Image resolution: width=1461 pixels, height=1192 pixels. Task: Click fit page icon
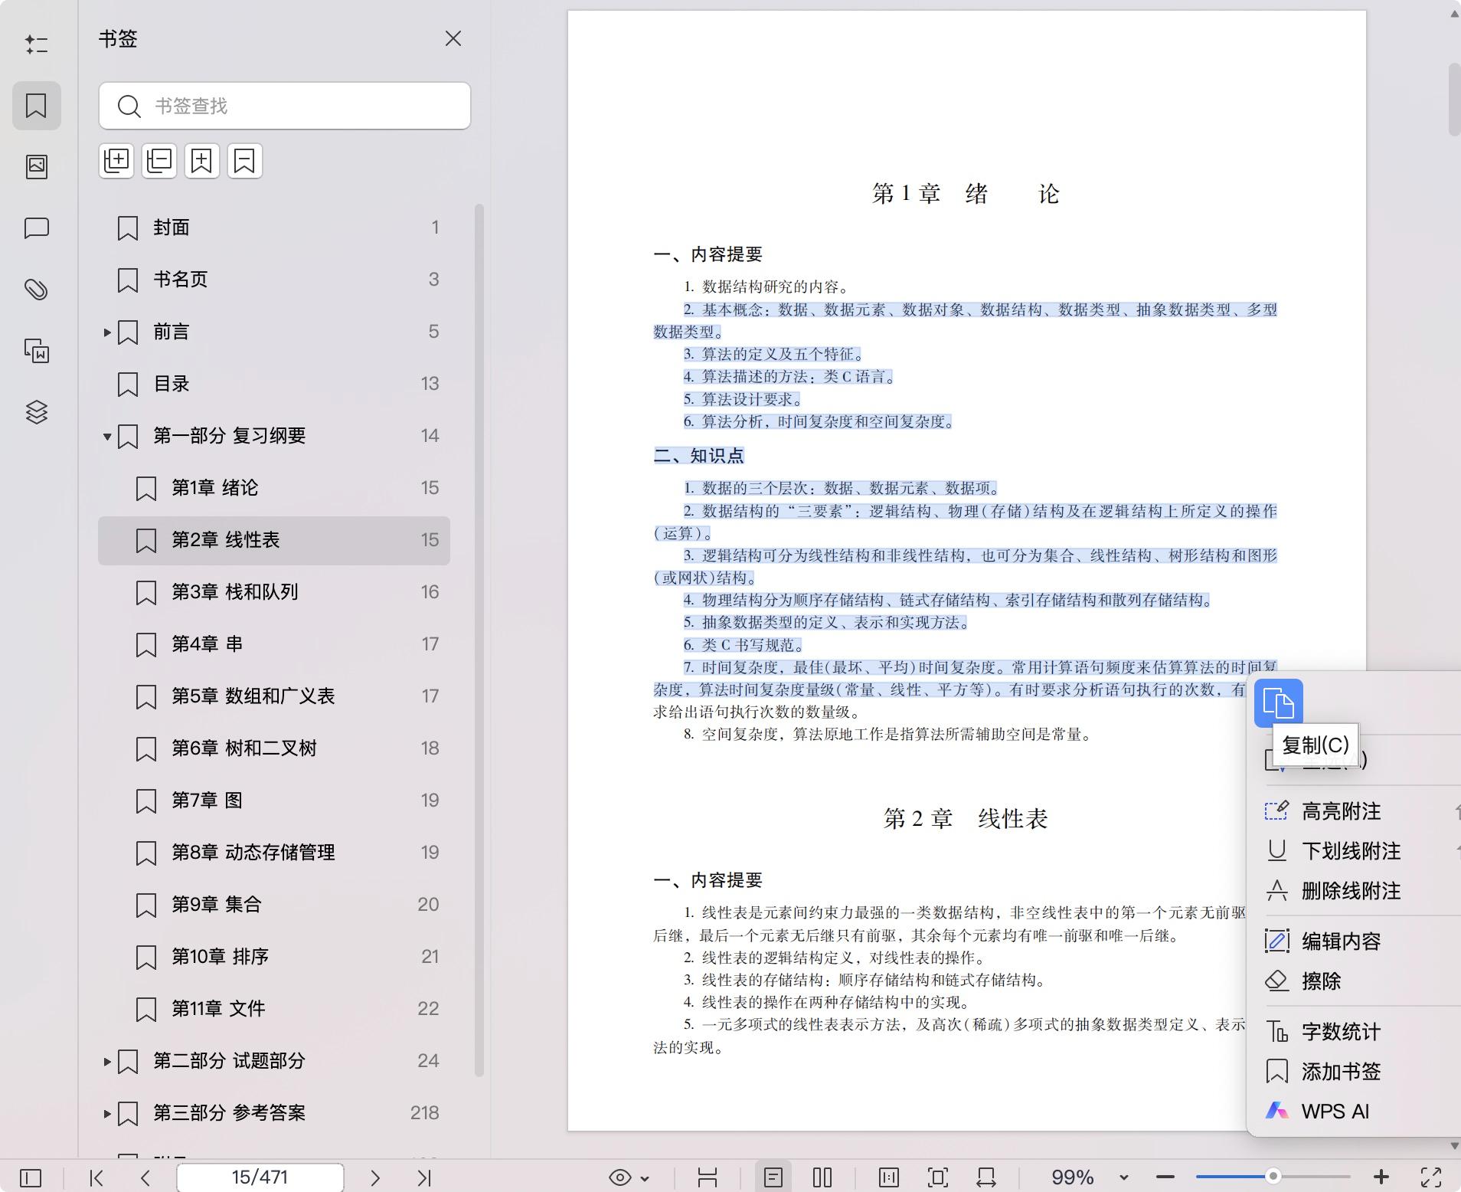[x=938, y=1177]
